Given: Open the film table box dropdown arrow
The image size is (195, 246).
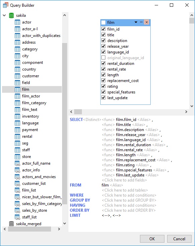Looking at the screenshot, I should point(136,22).
